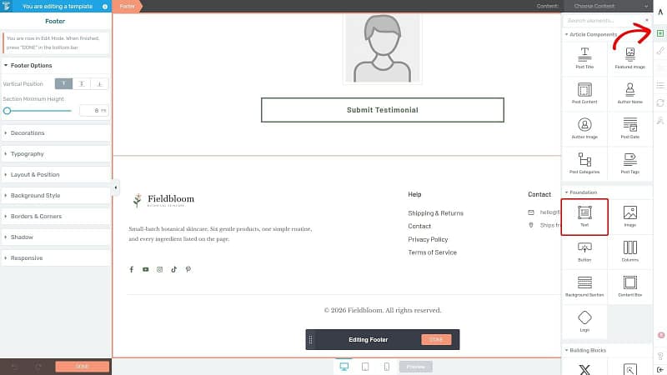Expand the Borders & Corners section
This screenshot has width=667, height=375.
55,217
